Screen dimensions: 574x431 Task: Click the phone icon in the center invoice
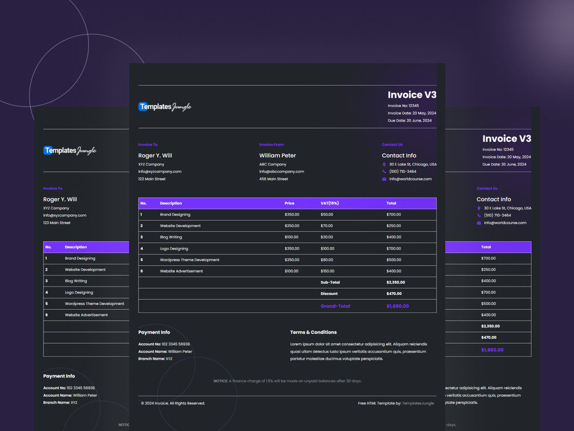384,171
